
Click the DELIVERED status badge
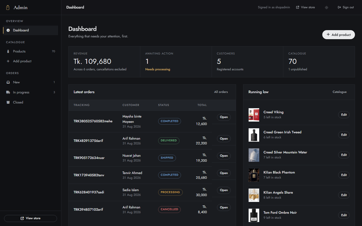[169, 141]
